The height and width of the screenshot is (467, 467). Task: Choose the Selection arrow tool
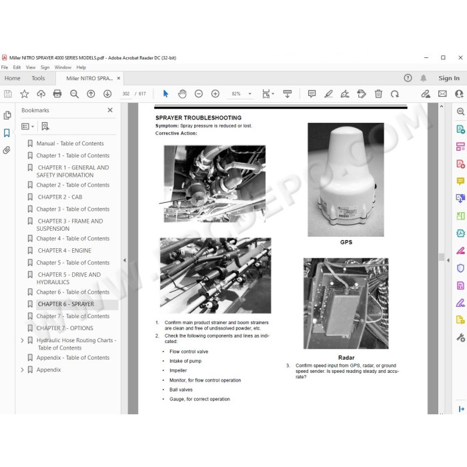(x=166, y=94)
